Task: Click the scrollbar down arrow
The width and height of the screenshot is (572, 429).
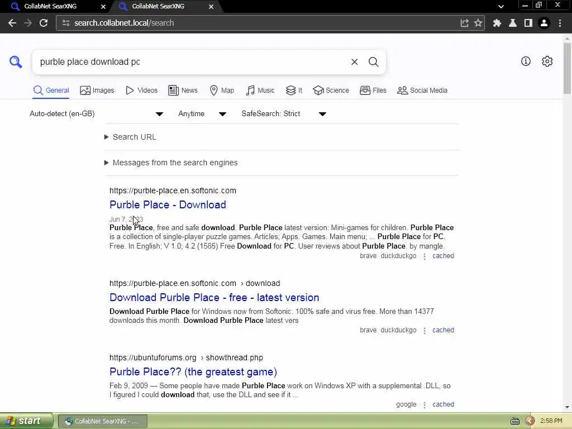Action: pyautogui.click(x=568, y=407)
